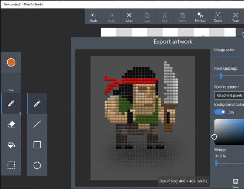244x189 pixels.
Task: Pick a shade in the background color gradient
Action: pos(229,132)
